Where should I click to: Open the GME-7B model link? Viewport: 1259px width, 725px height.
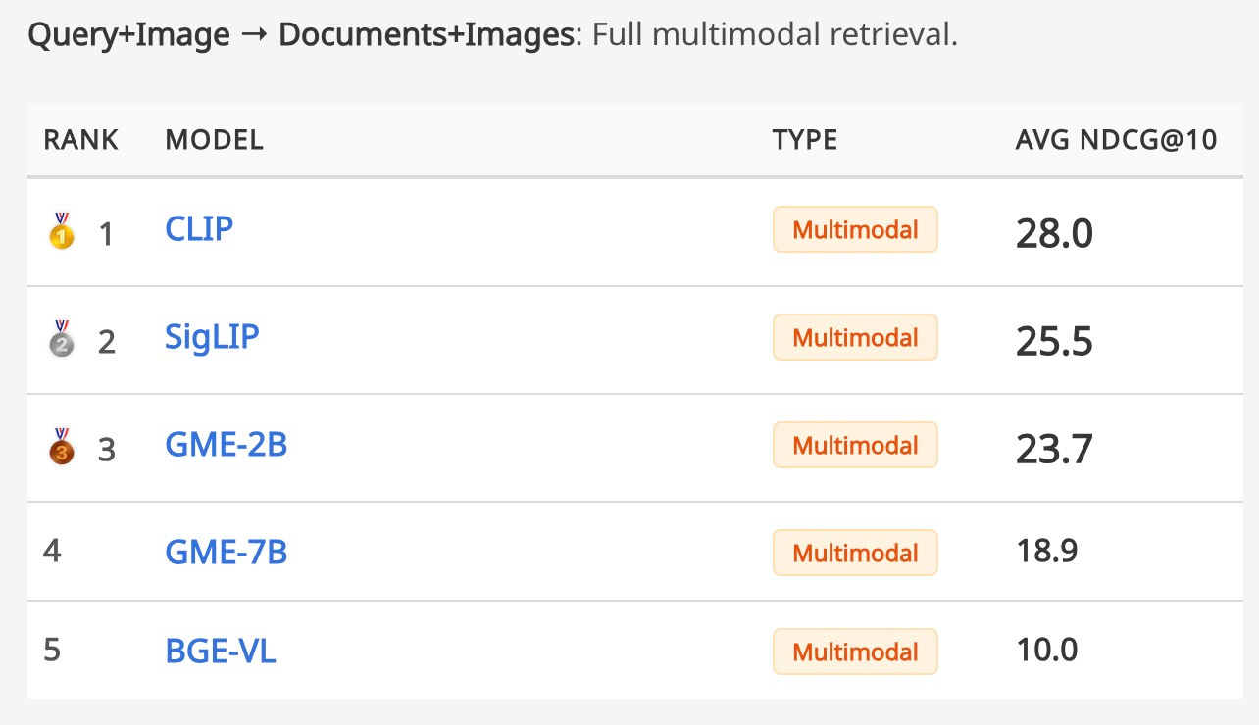226,553
